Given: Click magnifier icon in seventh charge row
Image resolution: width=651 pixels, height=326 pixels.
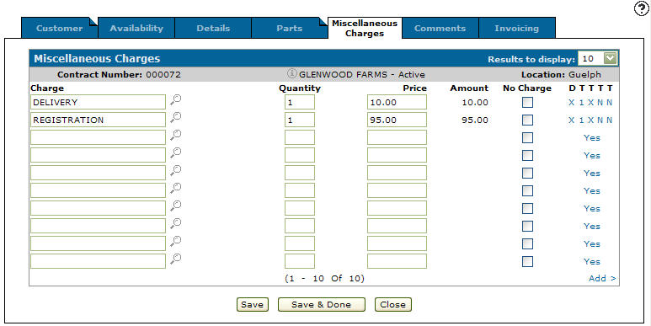Looking at the screenshot, I should (x=176, y=206).
